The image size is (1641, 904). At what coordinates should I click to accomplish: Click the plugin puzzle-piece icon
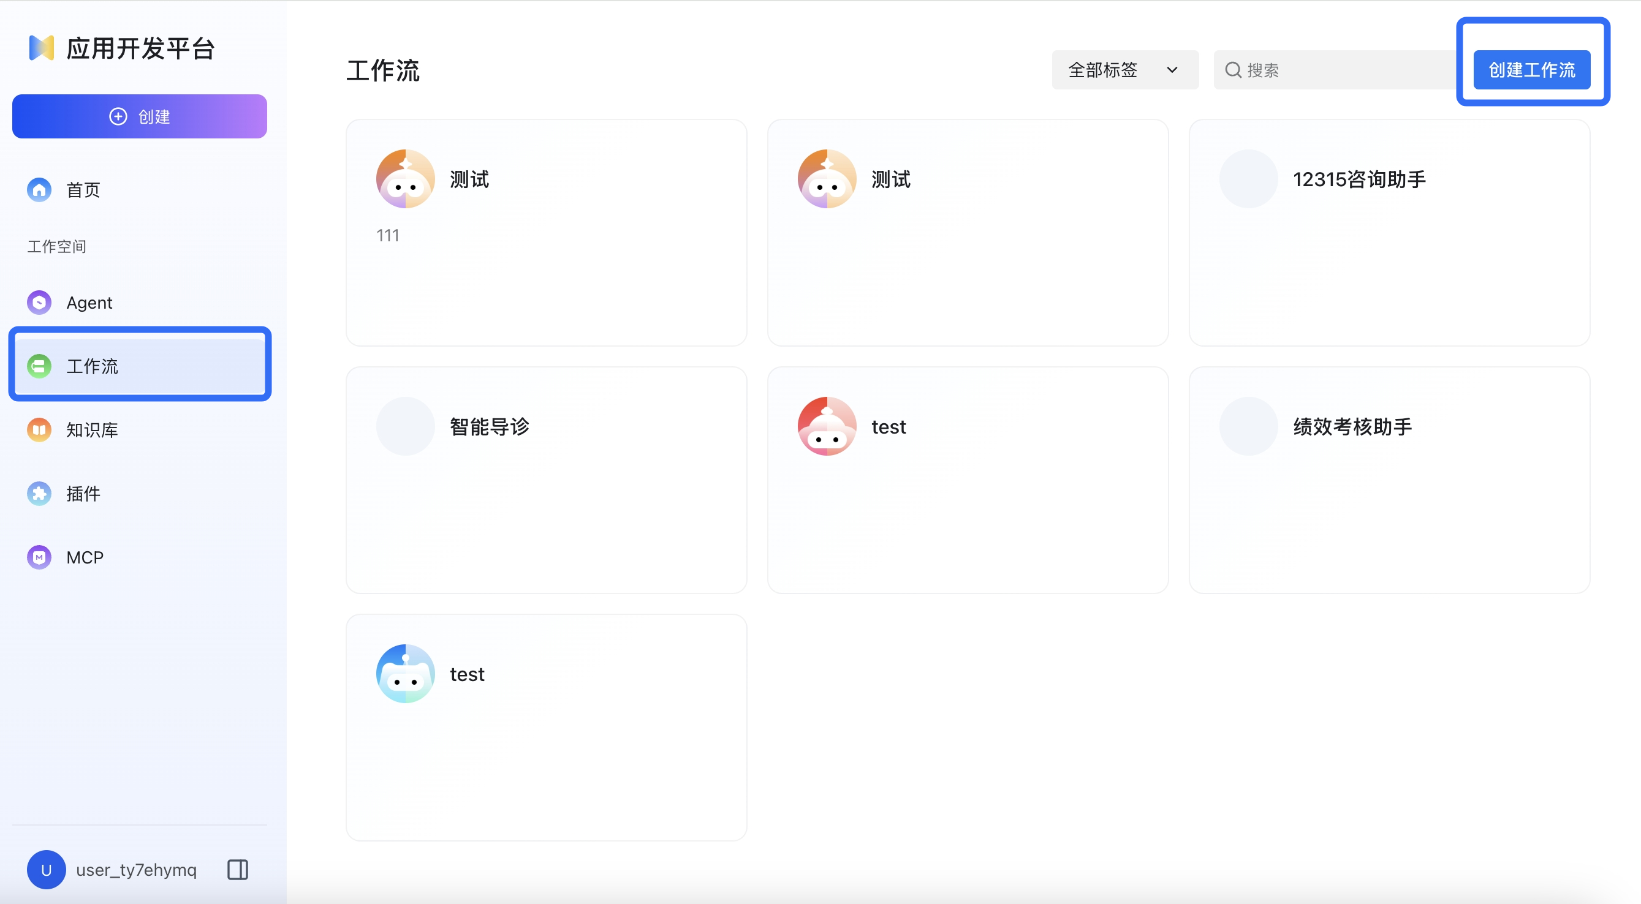[39, 494]
